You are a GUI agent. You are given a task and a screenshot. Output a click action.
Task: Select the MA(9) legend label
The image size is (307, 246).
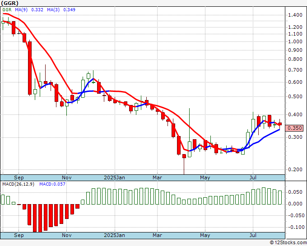21,10
